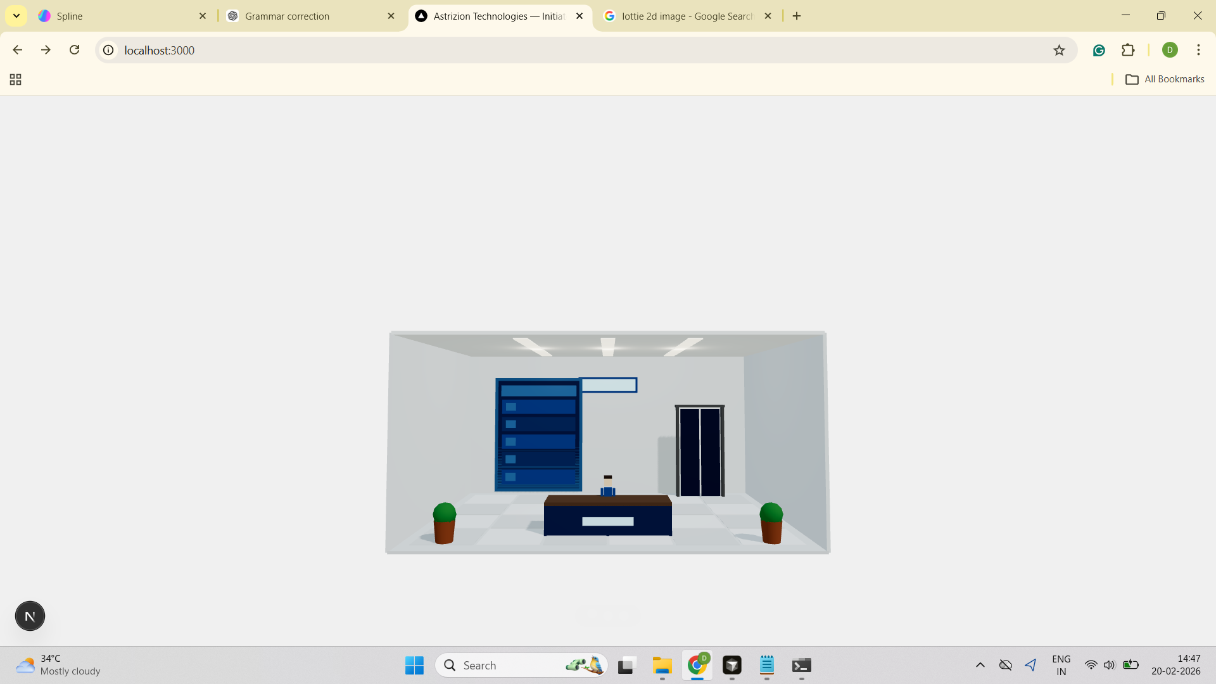The image size is (1216, 684).
Task: Close the lottie 2d image tab
Action: [768, 16]
